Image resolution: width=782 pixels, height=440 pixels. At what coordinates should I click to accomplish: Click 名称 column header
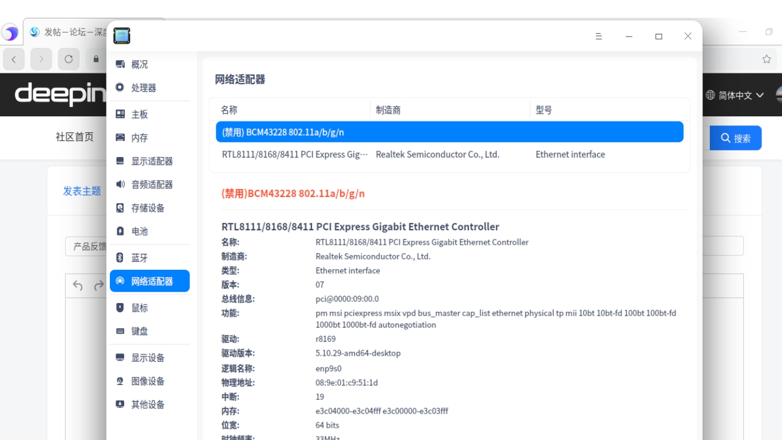tap(229, 110)
